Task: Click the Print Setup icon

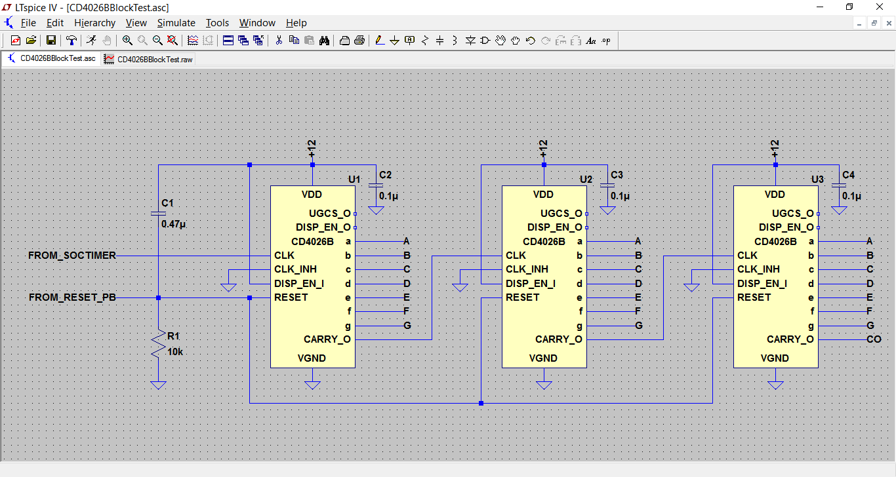Action: [x=344, y=41]
